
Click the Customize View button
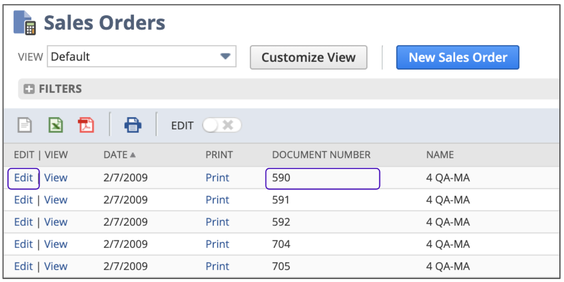(308, 58)
